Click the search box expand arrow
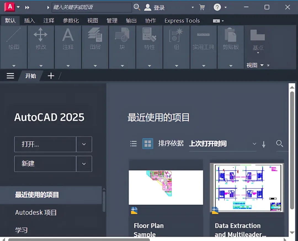This screenshot has width=298, height=241. pyautogui.click(x=48, y=7)
